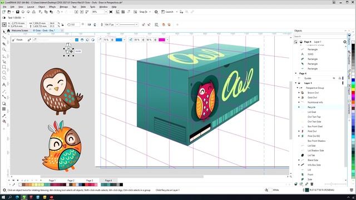
Task: Select Box Front Shadow in the Objects list
Action: tap(317, 141)
